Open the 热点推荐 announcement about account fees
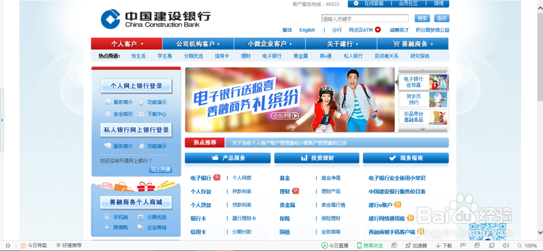The image size is (543, 251). [289, 143]
